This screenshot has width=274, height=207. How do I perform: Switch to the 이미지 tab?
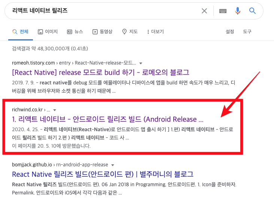click(x=48, y=31)
